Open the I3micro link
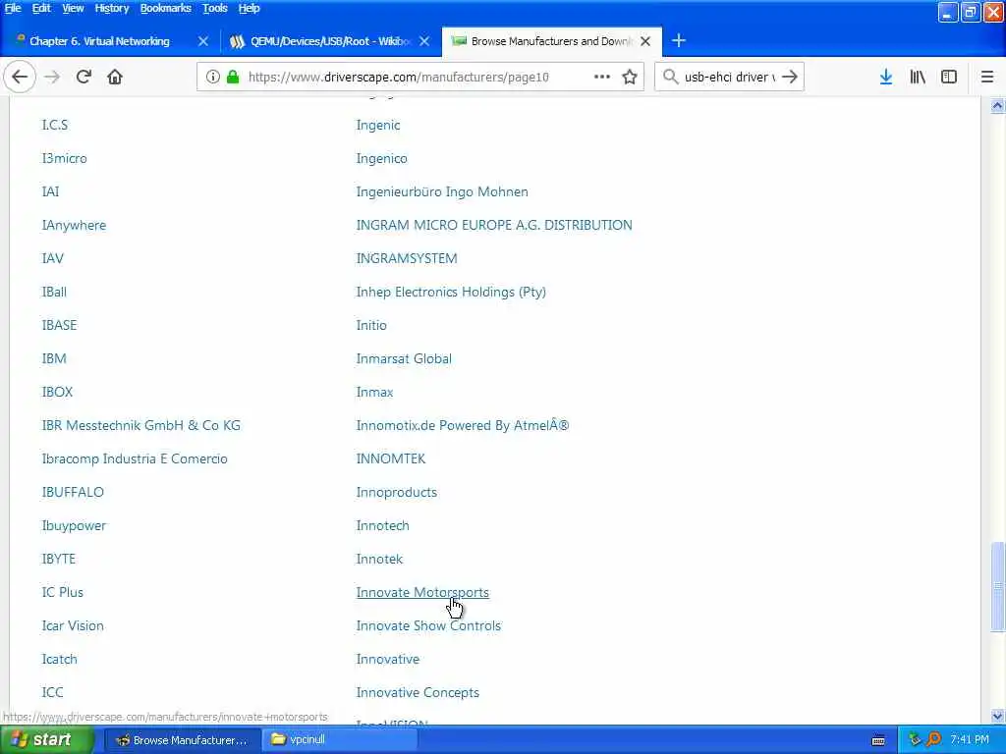The height and width of the screenshot is (754, 1006). (x=64, y=158)
